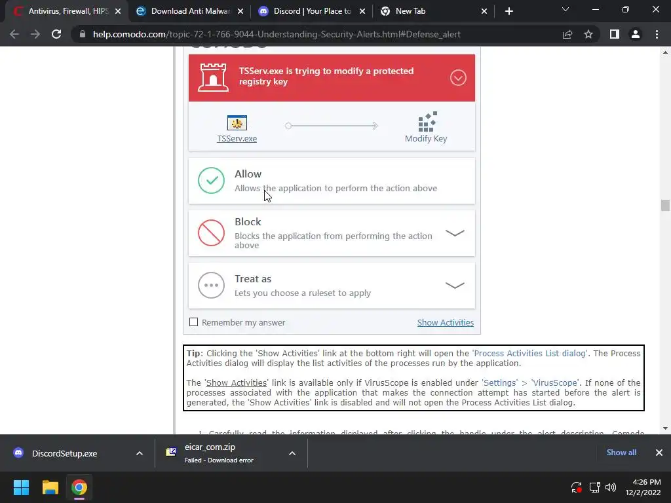The image size is (671, 503).
Task: Click the page vertical scrollbar thumb
Action: [x=665, y=205]
